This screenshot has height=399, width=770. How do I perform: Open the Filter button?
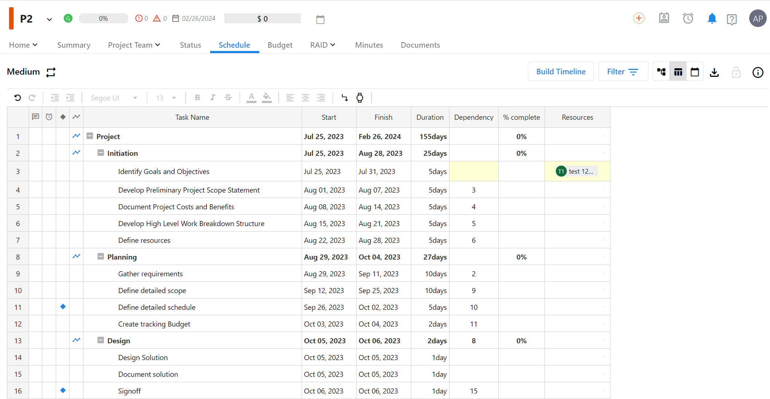pyautogui.click(x=623, y=71)
